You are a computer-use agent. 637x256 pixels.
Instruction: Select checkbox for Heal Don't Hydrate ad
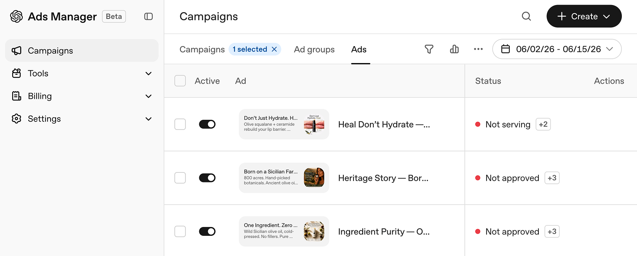[180, 124]
